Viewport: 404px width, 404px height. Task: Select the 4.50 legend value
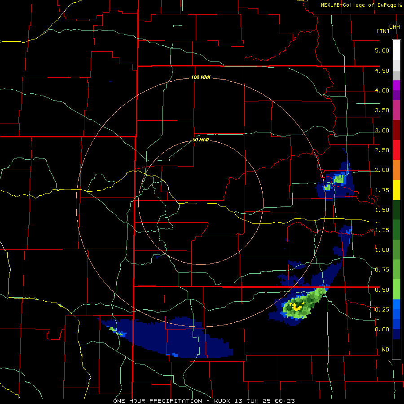(382, 70)
